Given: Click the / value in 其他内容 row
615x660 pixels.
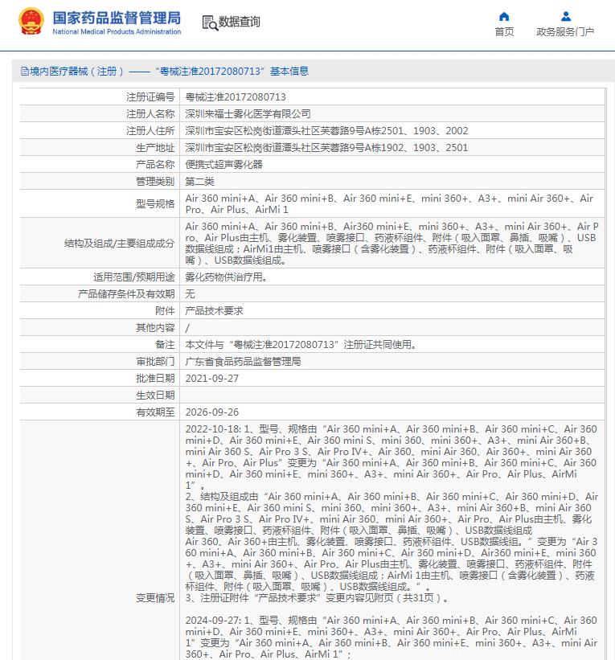Looking at the screenshot, I should pos(187,327).
